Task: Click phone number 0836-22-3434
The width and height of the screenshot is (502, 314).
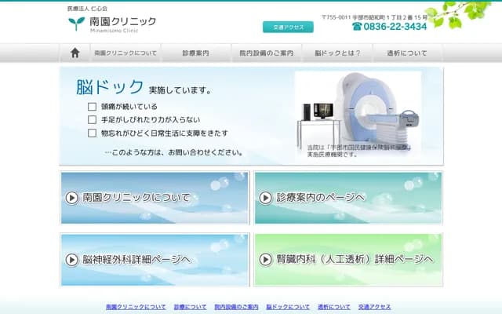Action: pos(395,27)
